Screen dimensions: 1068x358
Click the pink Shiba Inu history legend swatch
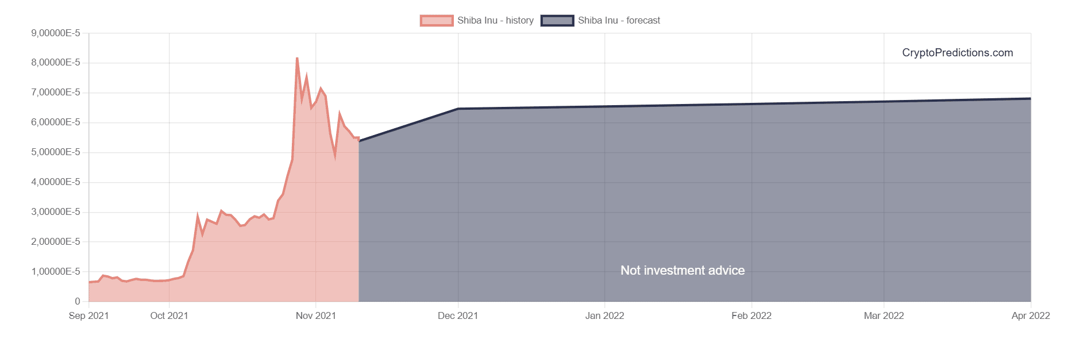click(x=436, y=21)
